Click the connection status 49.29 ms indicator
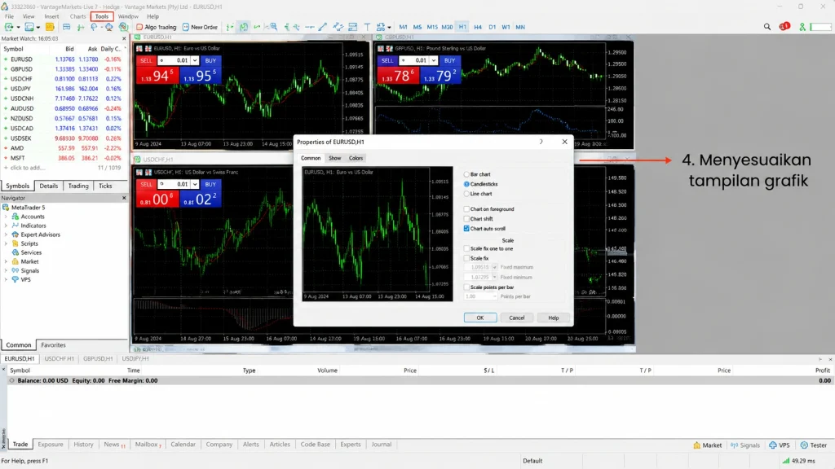Viewport: 835px width, 469px height. 798,461
